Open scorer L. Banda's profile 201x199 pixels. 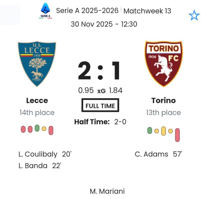[x=33, y=166]
